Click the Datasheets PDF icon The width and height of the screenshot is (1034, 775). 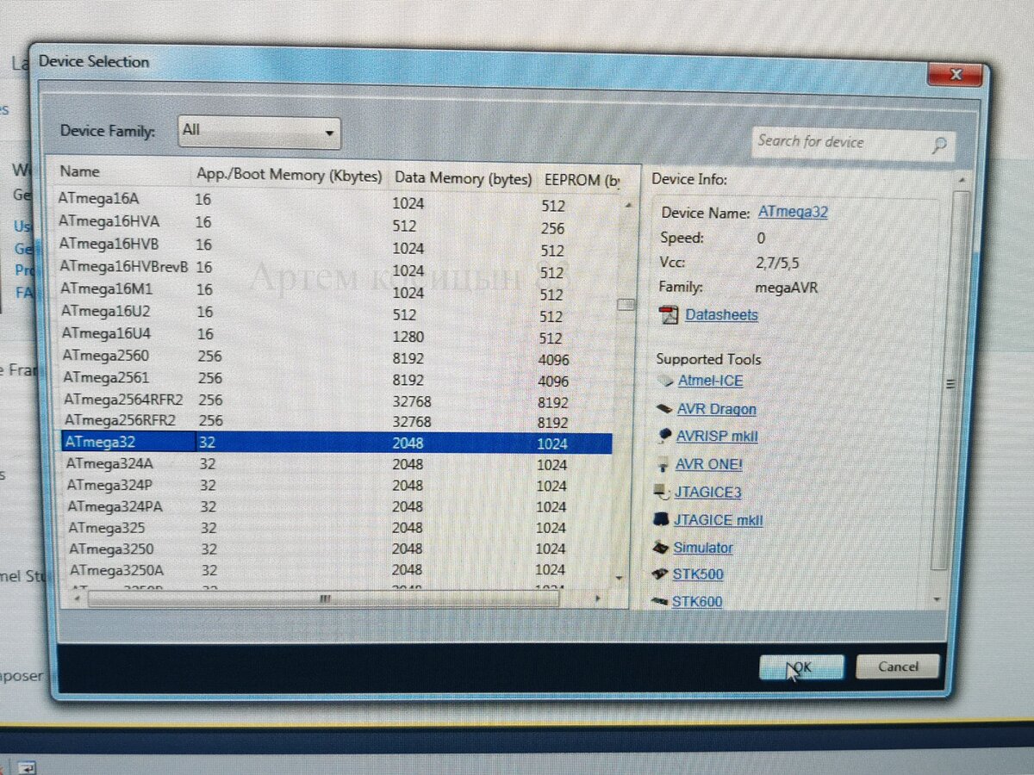click(670, 314)
